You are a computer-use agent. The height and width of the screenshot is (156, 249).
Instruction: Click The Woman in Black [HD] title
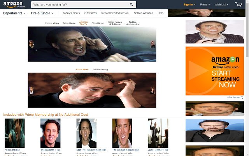126,150
